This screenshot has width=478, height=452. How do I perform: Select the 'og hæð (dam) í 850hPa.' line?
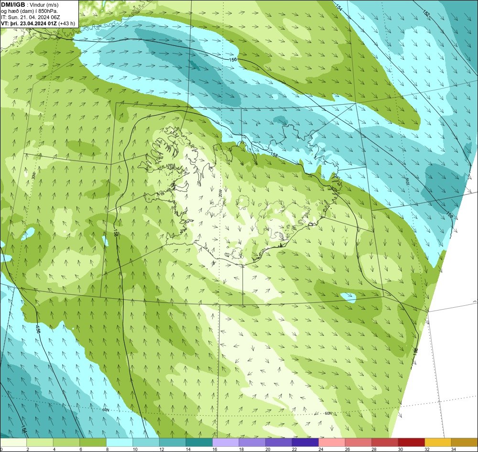pyautogui.click(x=29, y=11)
